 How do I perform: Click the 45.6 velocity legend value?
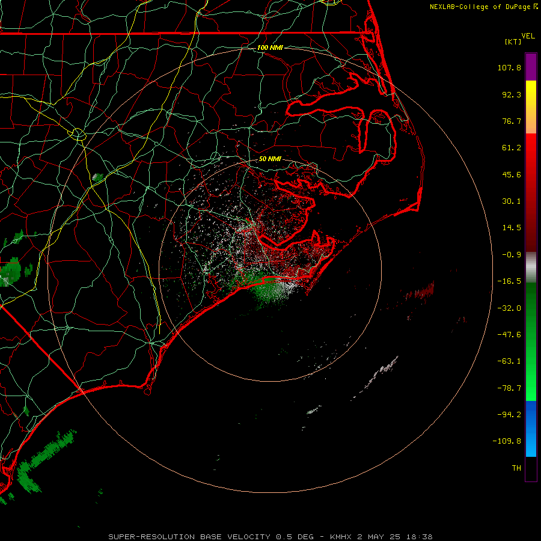(512, 174)
